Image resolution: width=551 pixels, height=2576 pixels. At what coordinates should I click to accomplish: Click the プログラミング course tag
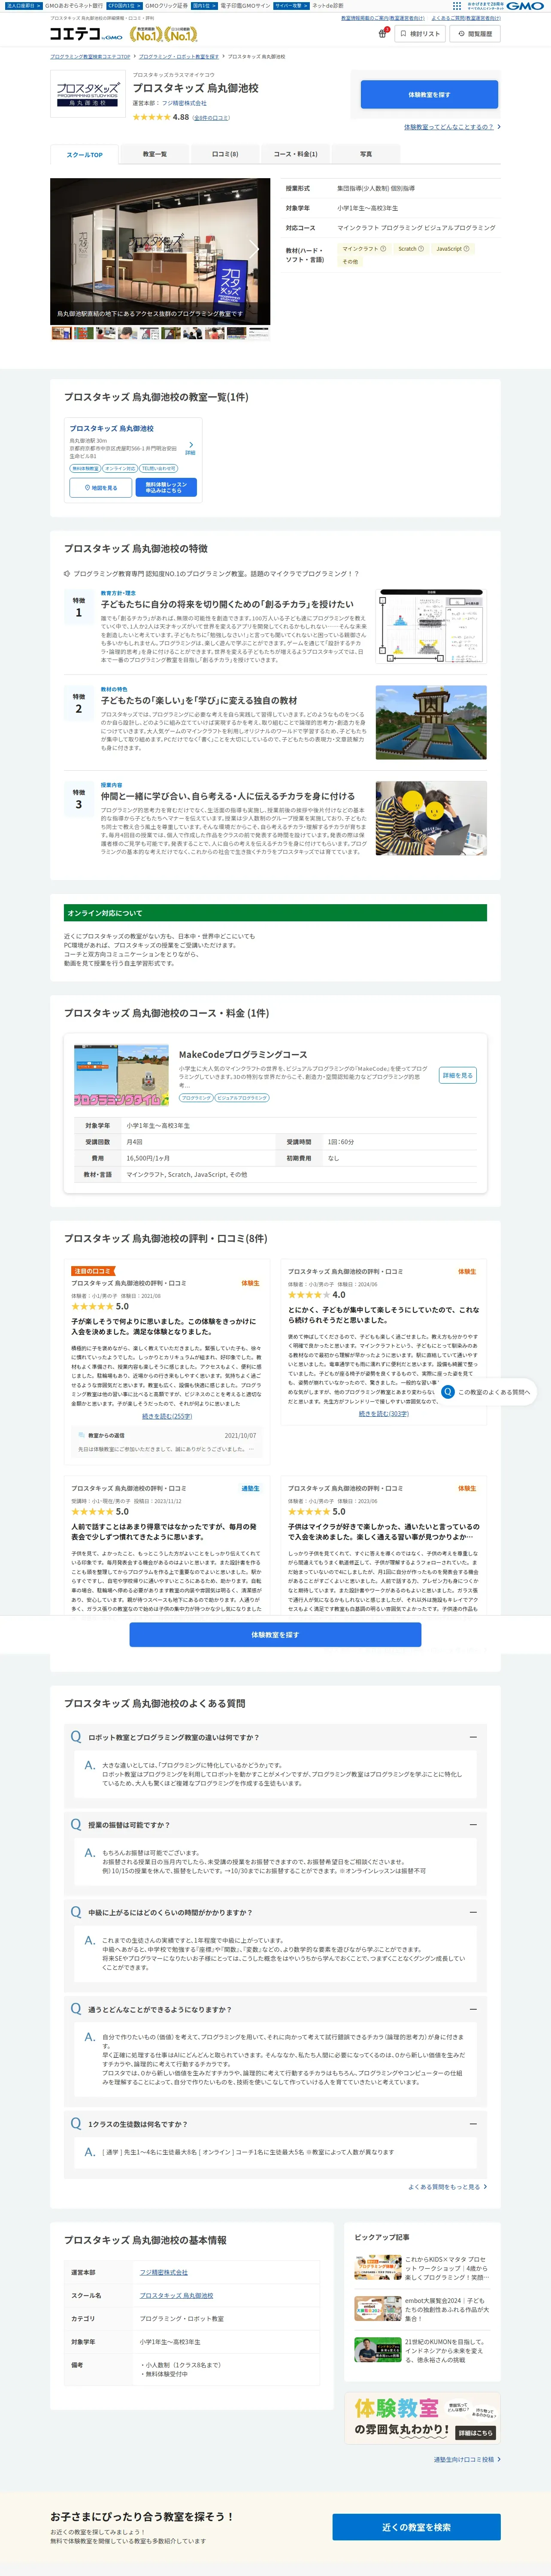(x=196, y=1098)
